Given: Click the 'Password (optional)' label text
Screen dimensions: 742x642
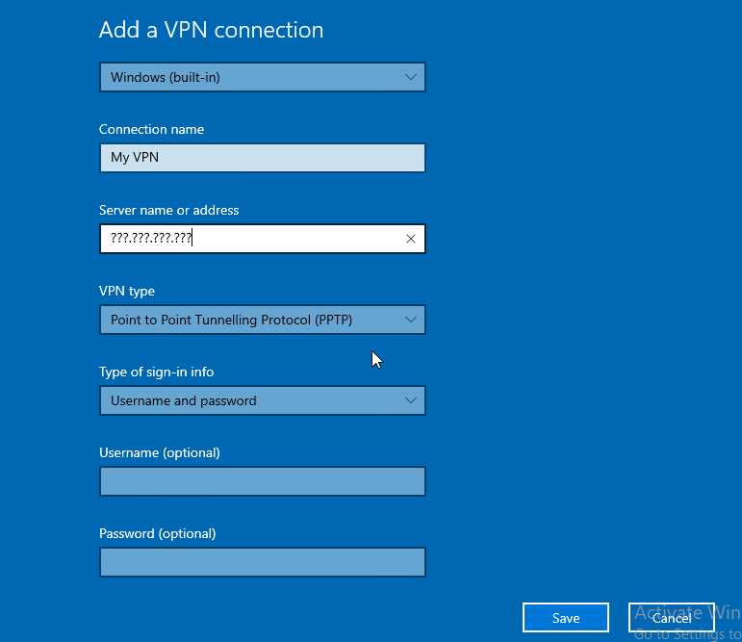Looking at the screenshot, I should (157, 533).
